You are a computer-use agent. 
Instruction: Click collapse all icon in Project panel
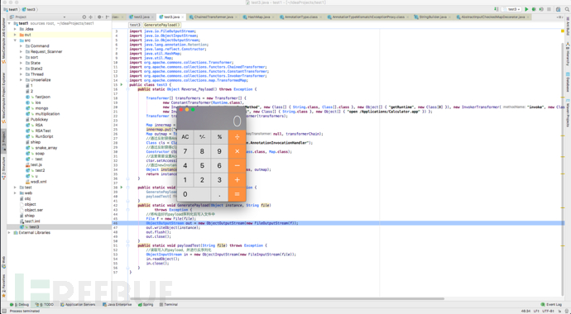[x=91, y=17]
